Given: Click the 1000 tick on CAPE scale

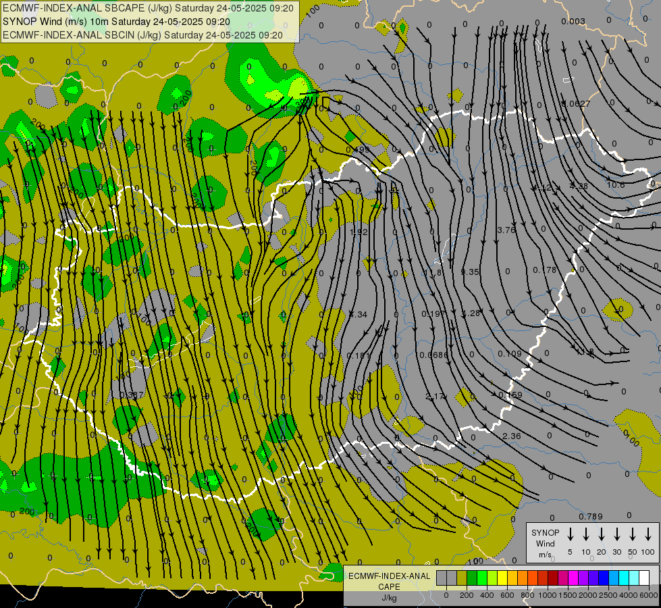Looking at the screenshot, I should pyautogui.click(x=547, y=595).
